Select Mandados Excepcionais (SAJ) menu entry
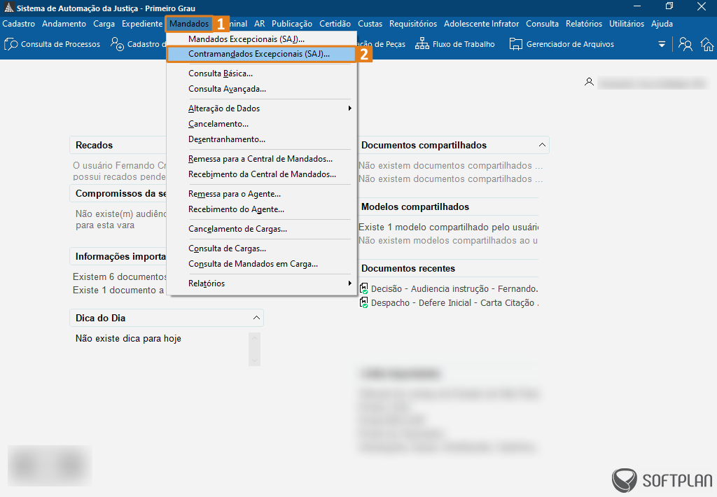This screenshot has height=497, width=717. click(261, 39)
